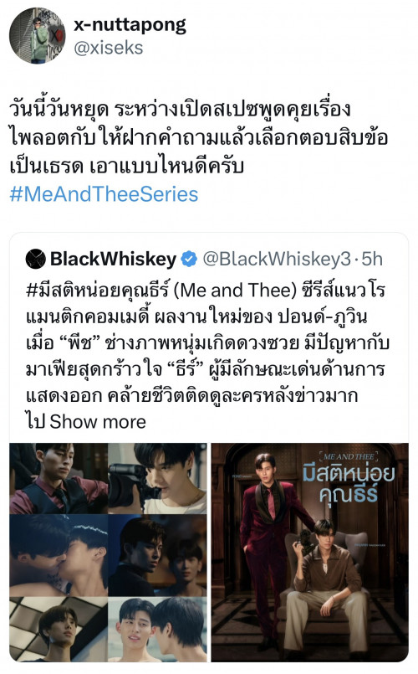View the man in maroon shirt frame

pyautogui.click(x=59, y=478)
